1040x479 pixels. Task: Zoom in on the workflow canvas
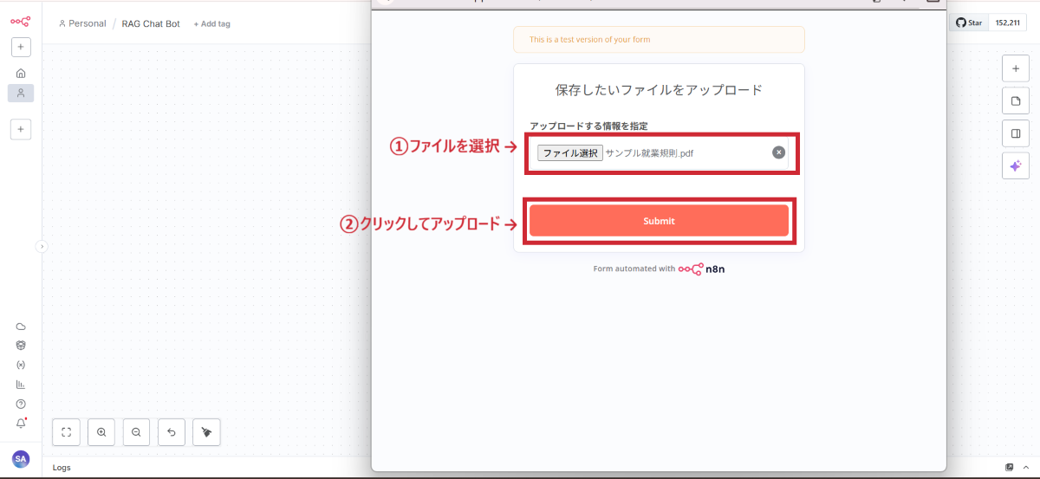pos(101,431)
